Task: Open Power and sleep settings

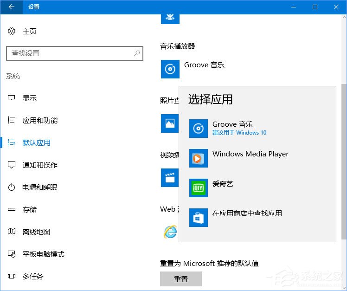Action: pyautogui.click(x=40, y=188)
